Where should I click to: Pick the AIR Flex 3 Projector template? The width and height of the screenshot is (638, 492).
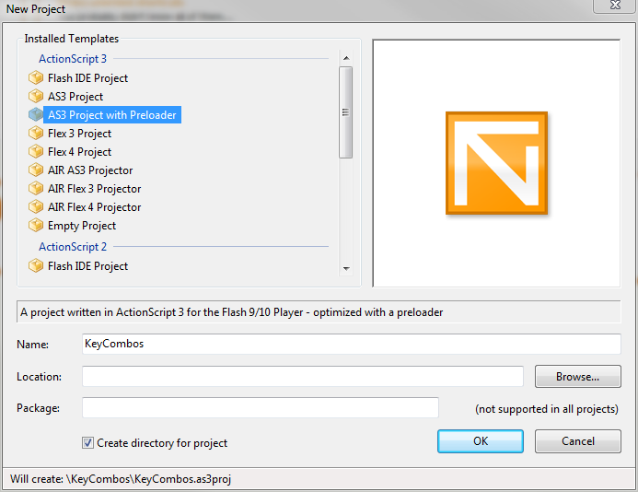[95, 189]
